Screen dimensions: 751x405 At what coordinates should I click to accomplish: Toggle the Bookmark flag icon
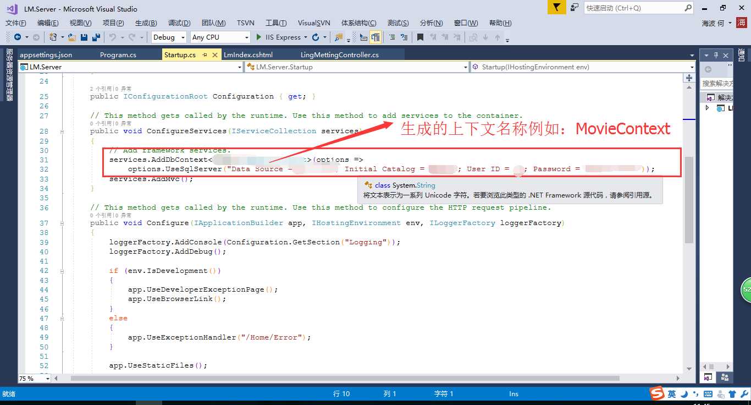[x=420, y=37]
